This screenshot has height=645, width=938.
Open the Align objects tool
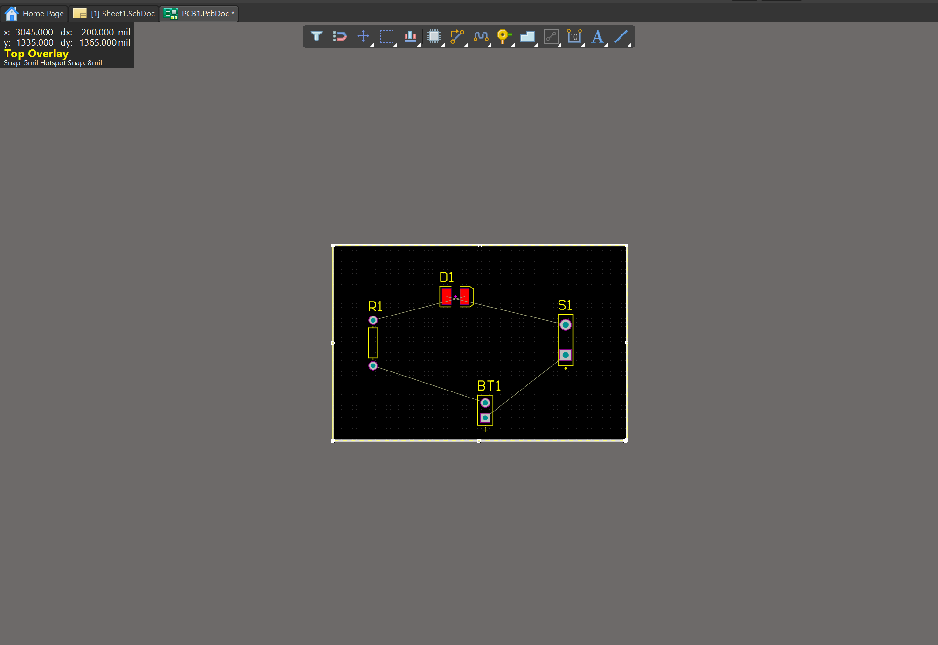410,36
